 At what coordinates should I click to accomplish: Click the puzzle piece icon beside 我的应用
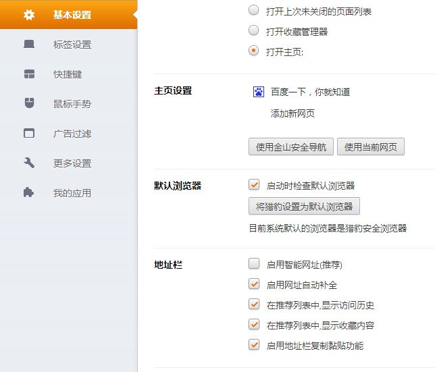[28, 192]
